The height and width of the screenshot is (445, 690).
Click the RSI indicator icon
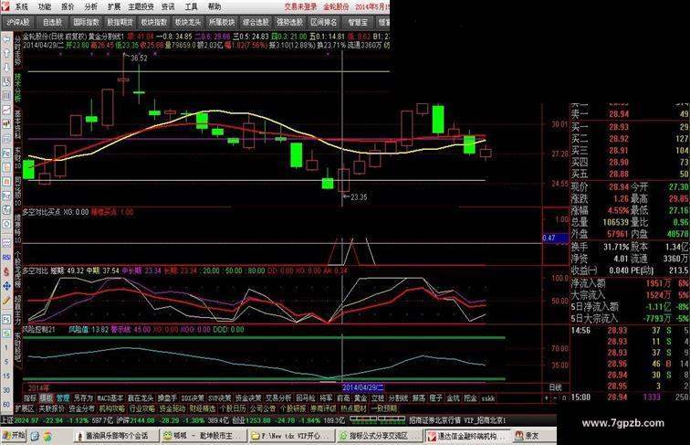pyautogui.click(x=6, y=258)
